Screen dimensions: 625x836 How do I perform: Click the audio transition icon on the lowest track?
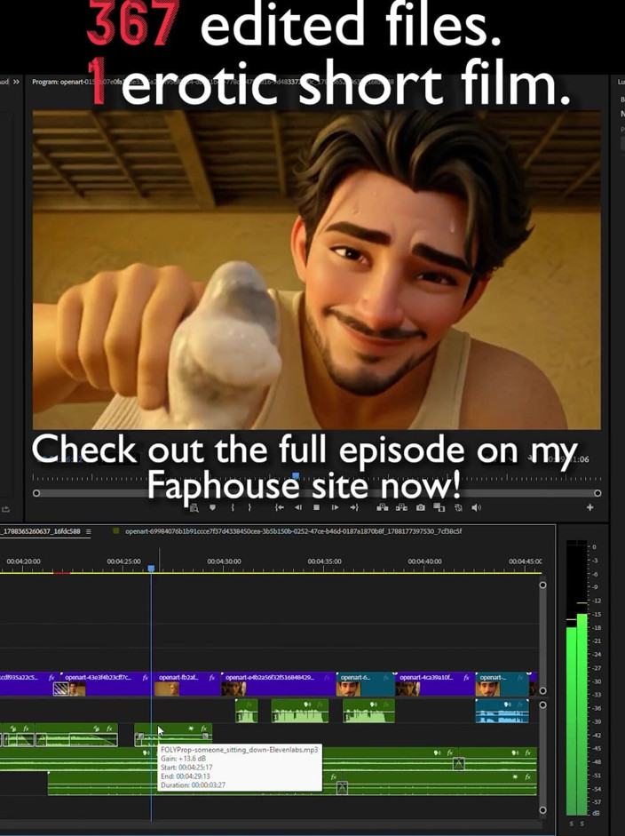[x=342, y=787]
